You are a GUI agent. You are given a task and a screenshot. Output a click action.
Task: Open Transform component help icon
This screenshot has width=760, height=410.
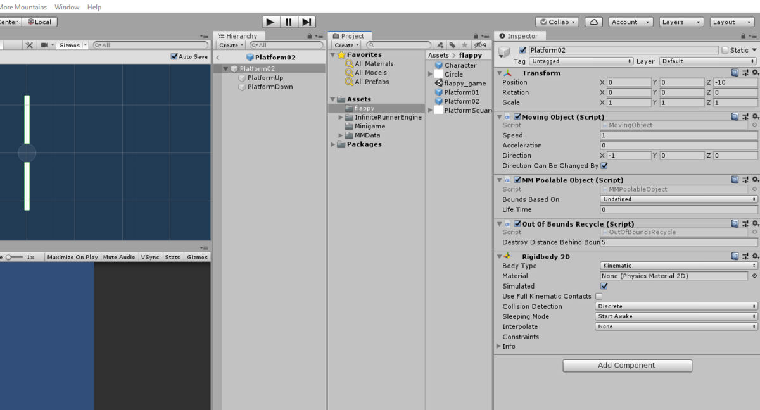(x=735, y=73)
